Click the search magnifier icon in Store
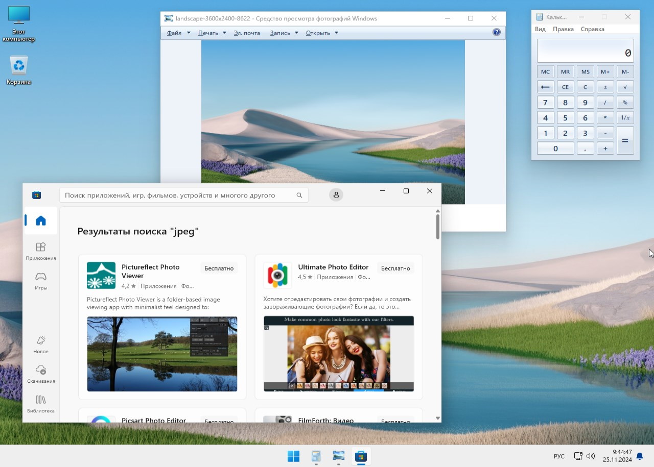654x467 pixels. click(299, 195)
